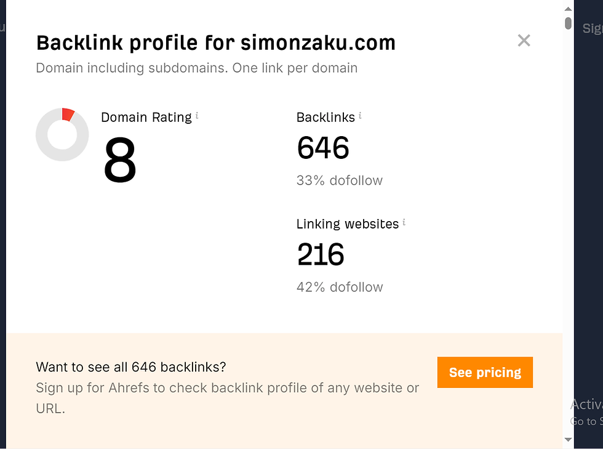This screenshot has width=603, height=449.
Task: Click the scrollbar up arrow
Action: tap(567, 8)
